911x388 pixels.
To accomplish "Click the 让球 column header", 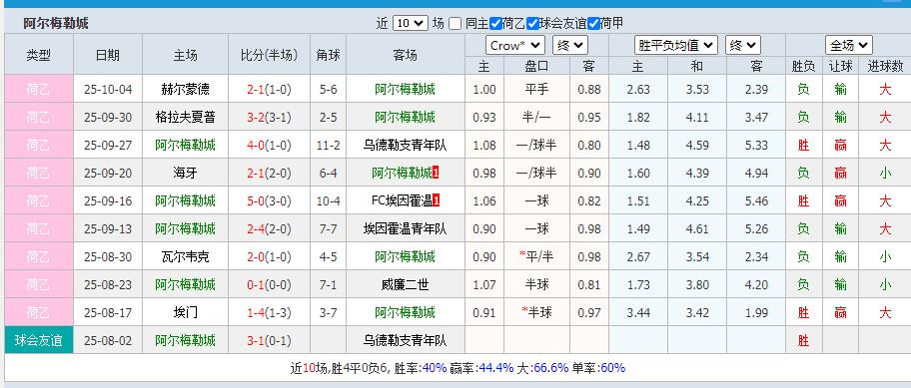I will coord(840,66).
